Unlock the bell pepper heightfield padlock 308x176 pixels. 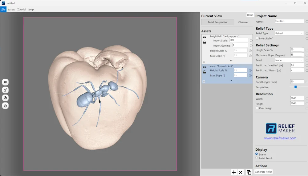click(x=204, y=42)
